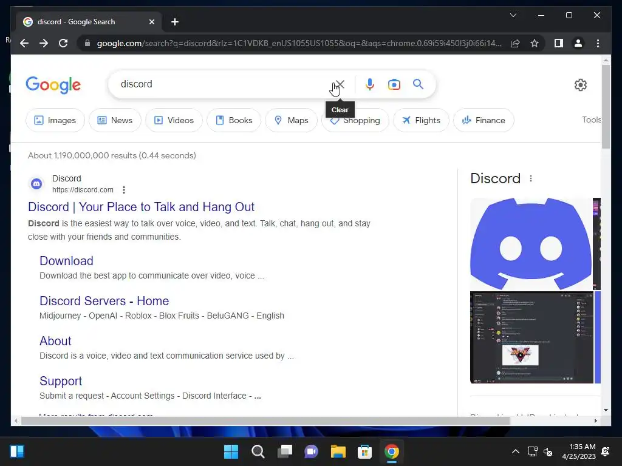Open notification center icon
The image size is (622, 466).
click(x=606, y=451)
